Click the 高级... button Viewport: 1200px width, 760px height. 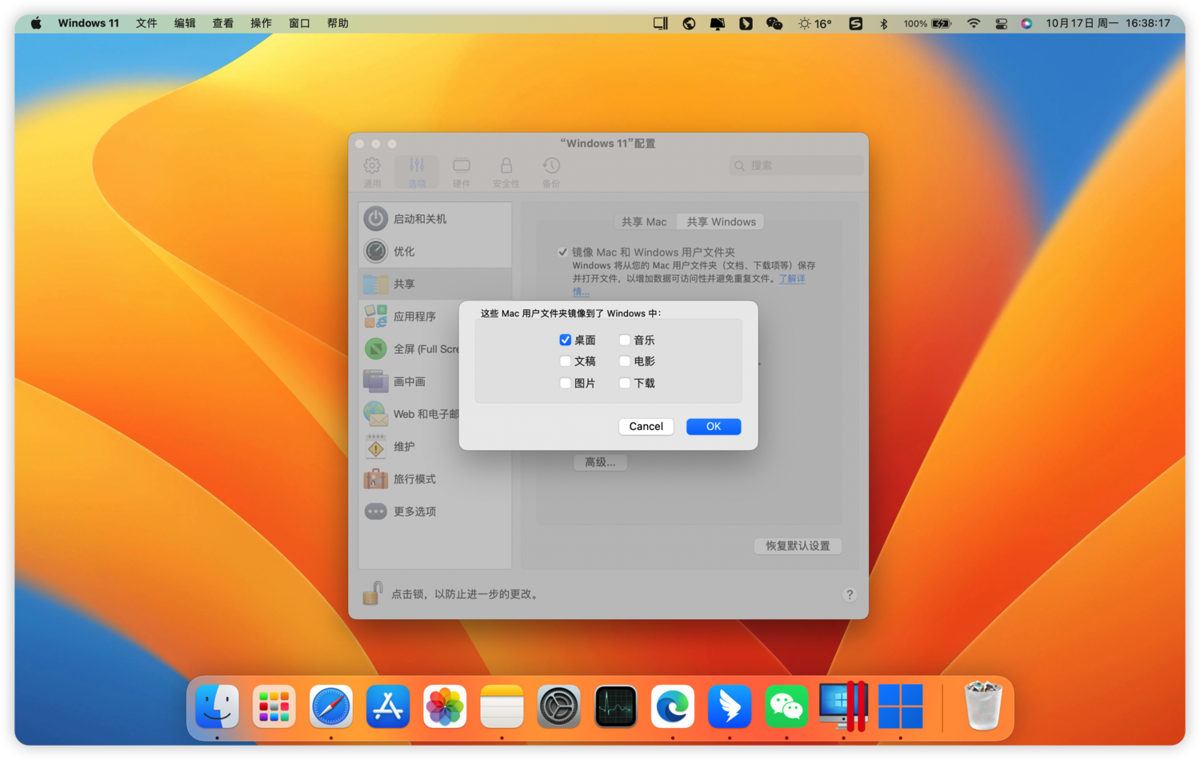(x=600, y=462)
